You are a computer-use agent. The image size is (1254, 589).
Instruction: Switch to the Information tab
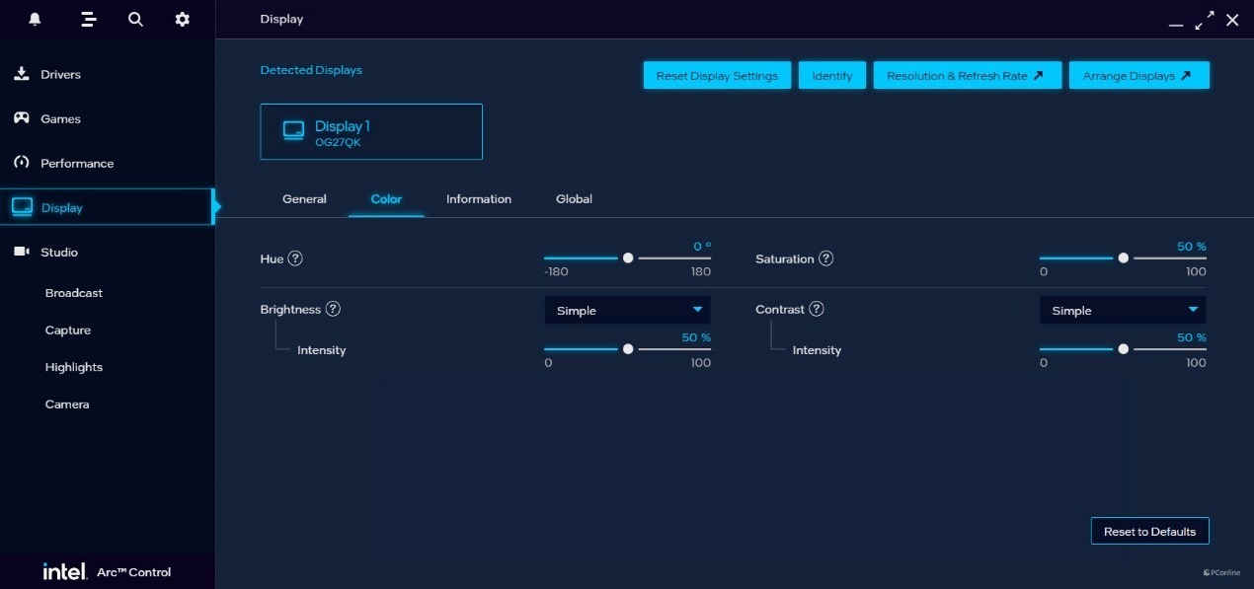click(x=479, y=199)
